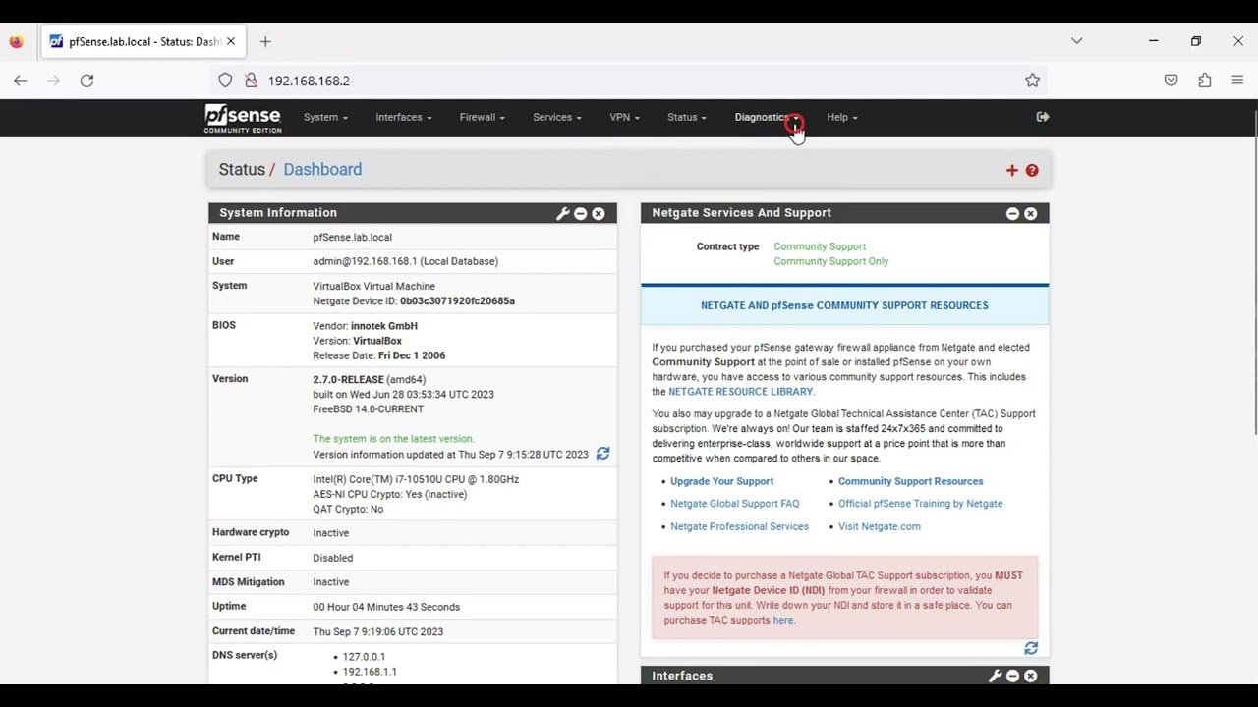Screen dimensions: 1258x707
Task: Open Upgrade Your Support link
Action: click(x=721, y=481)
